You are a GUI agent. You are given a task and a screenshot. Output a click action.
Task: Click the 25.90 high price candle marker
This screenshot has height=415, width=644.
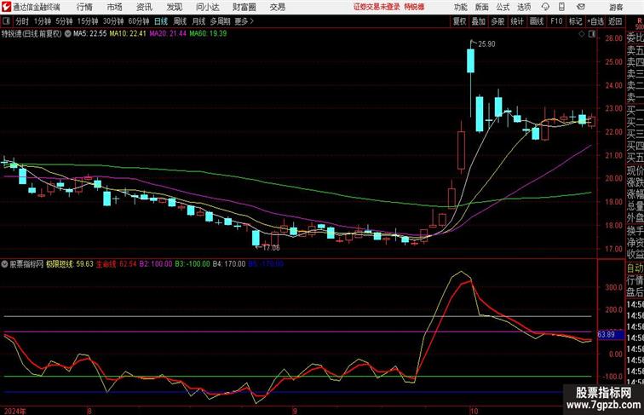click(x=486, y=44)
